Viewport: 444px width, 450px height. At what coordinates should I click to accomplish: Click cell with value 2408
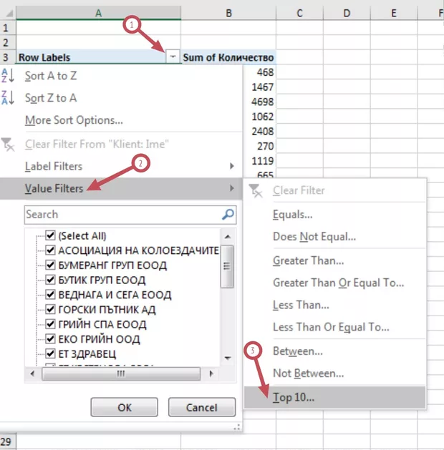(260, 131)
